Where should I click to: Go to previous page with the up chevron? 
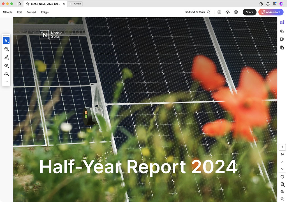(x=282, y=162)
